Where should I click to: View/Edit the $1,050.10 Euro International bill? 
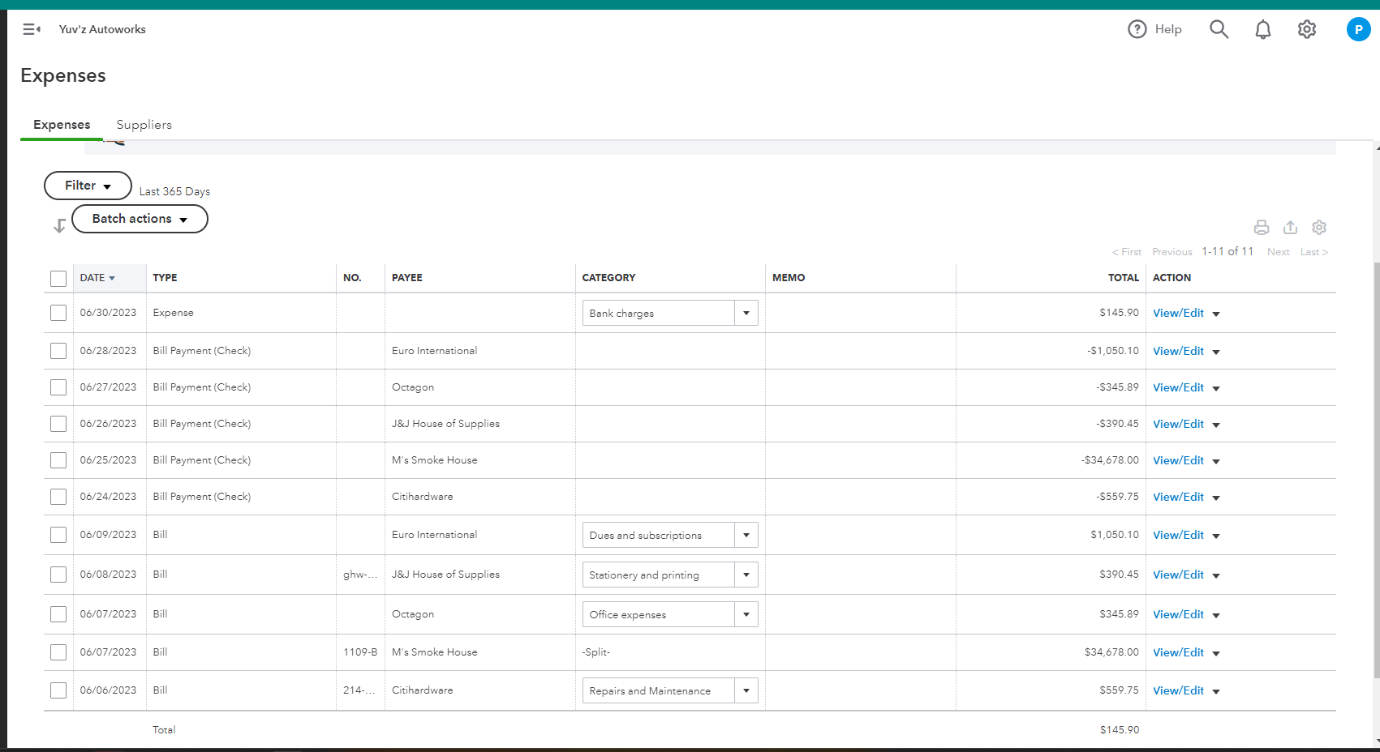[x=1178, y=535]
